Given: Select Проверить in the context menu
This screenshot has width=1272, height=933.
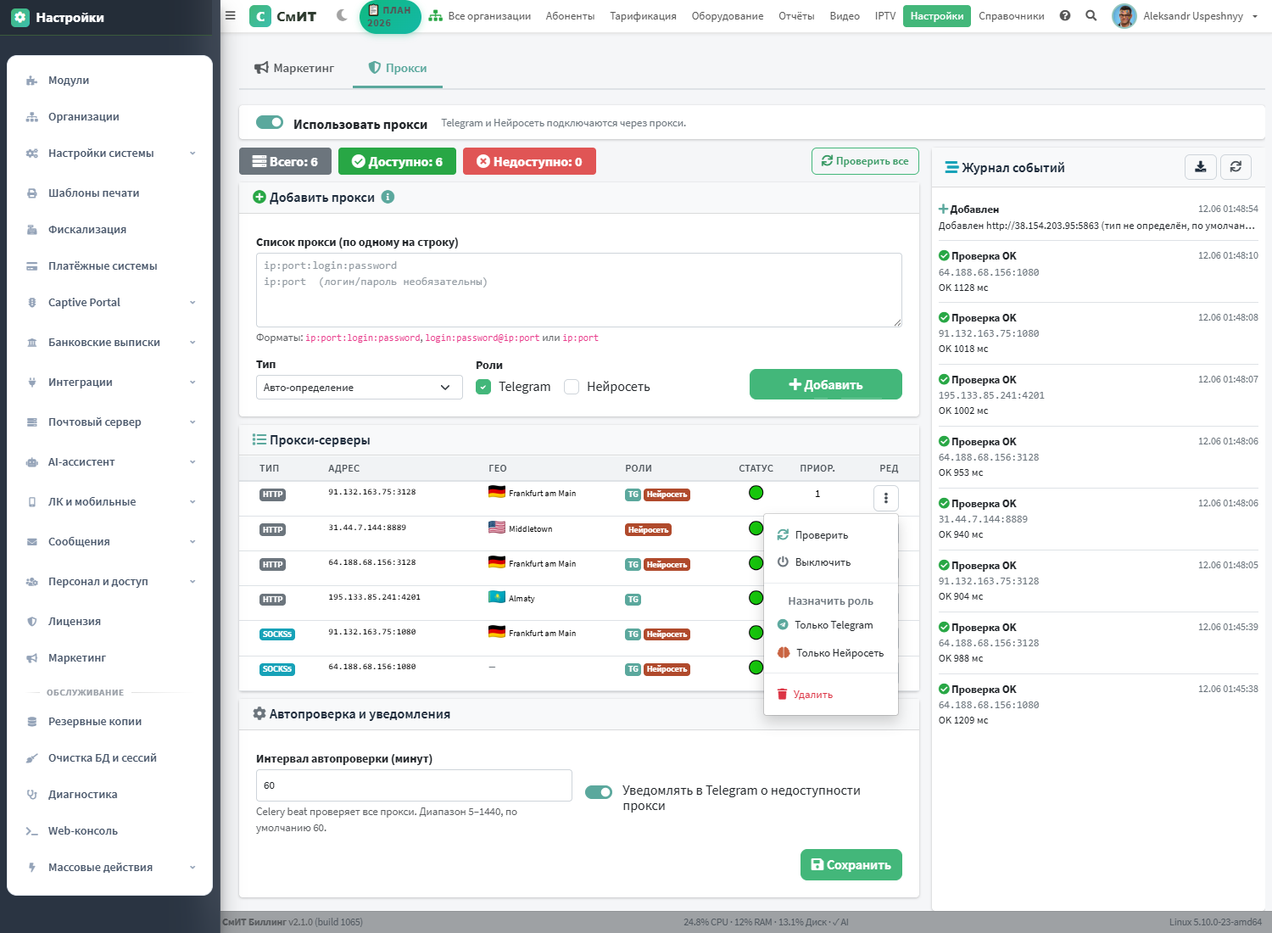Looking at the screenshot, I should 831,535.
